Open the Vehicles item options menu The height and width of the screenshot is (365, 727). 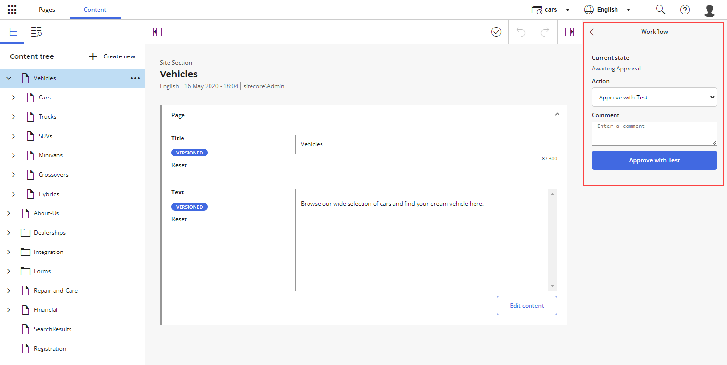click(135, 78)
